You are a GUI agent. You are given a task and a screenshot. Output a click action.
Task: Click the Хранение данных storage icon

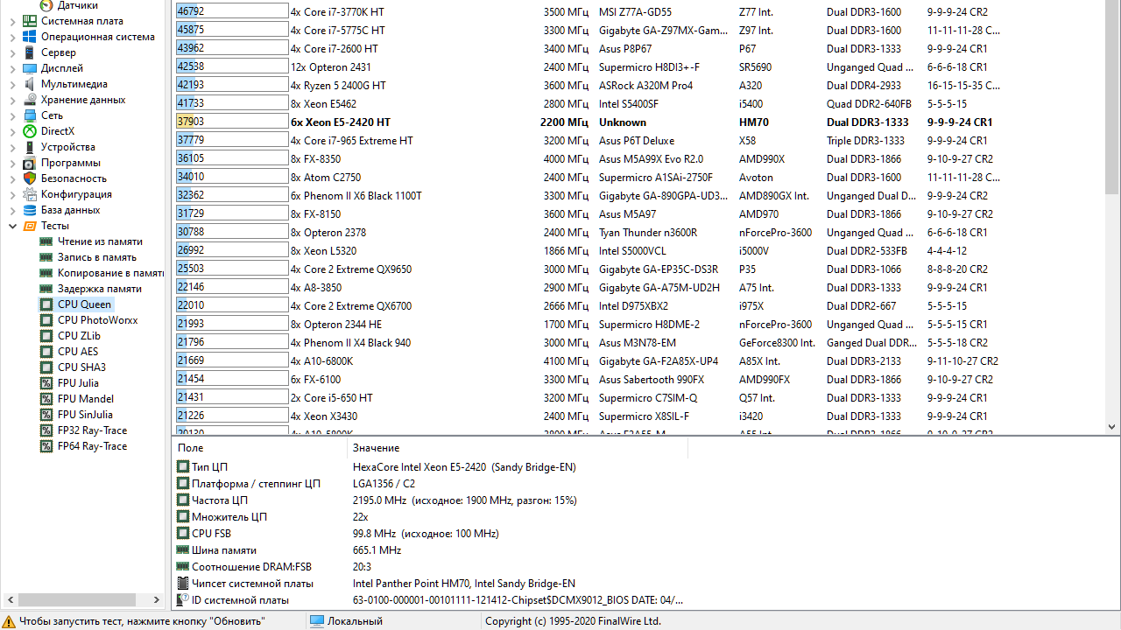coord(30,100)
